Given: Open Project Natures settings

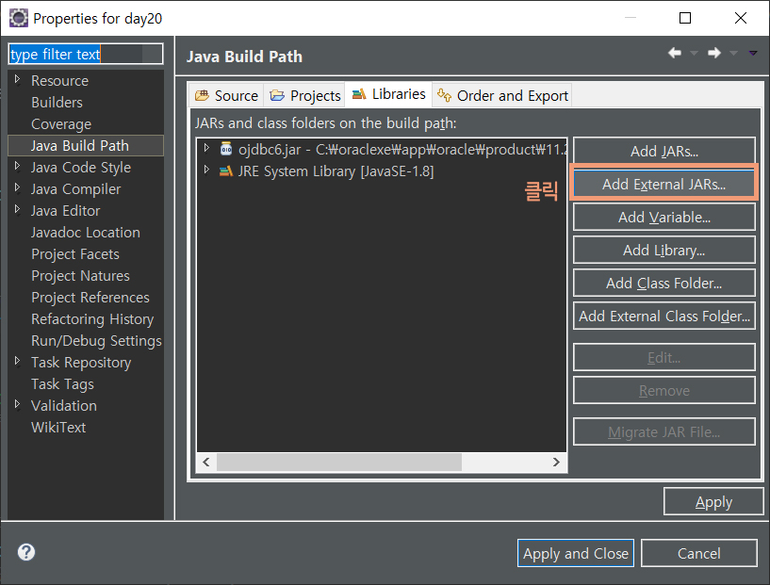Looking at the screenshot, I should click(x=80, y=275).
